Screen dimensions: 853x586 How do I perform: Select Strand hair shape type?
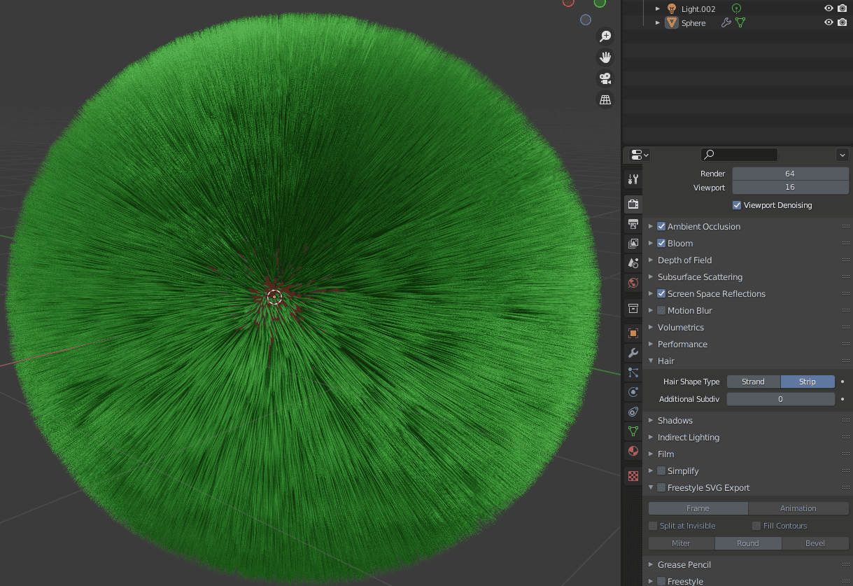click(x=753, y=382)
